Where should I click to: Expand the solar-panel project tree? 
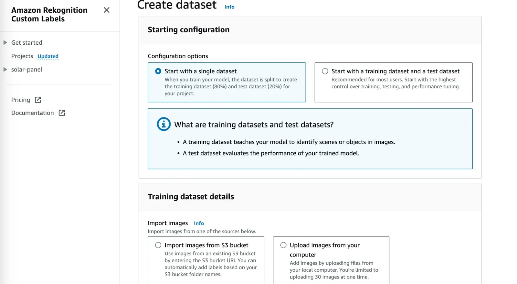pyautogui.click(x=5, y=70)
